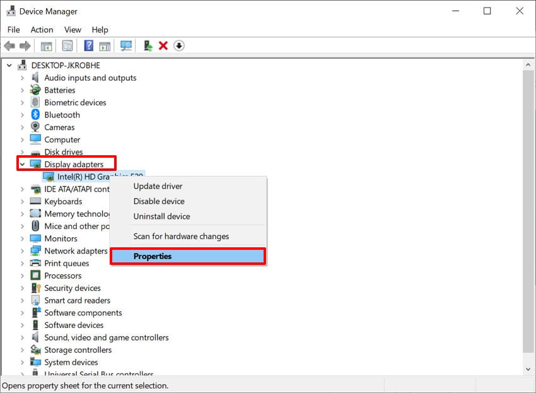536x393 pixels.
Task: Open the View menu
Action: (x=73, y=30)
